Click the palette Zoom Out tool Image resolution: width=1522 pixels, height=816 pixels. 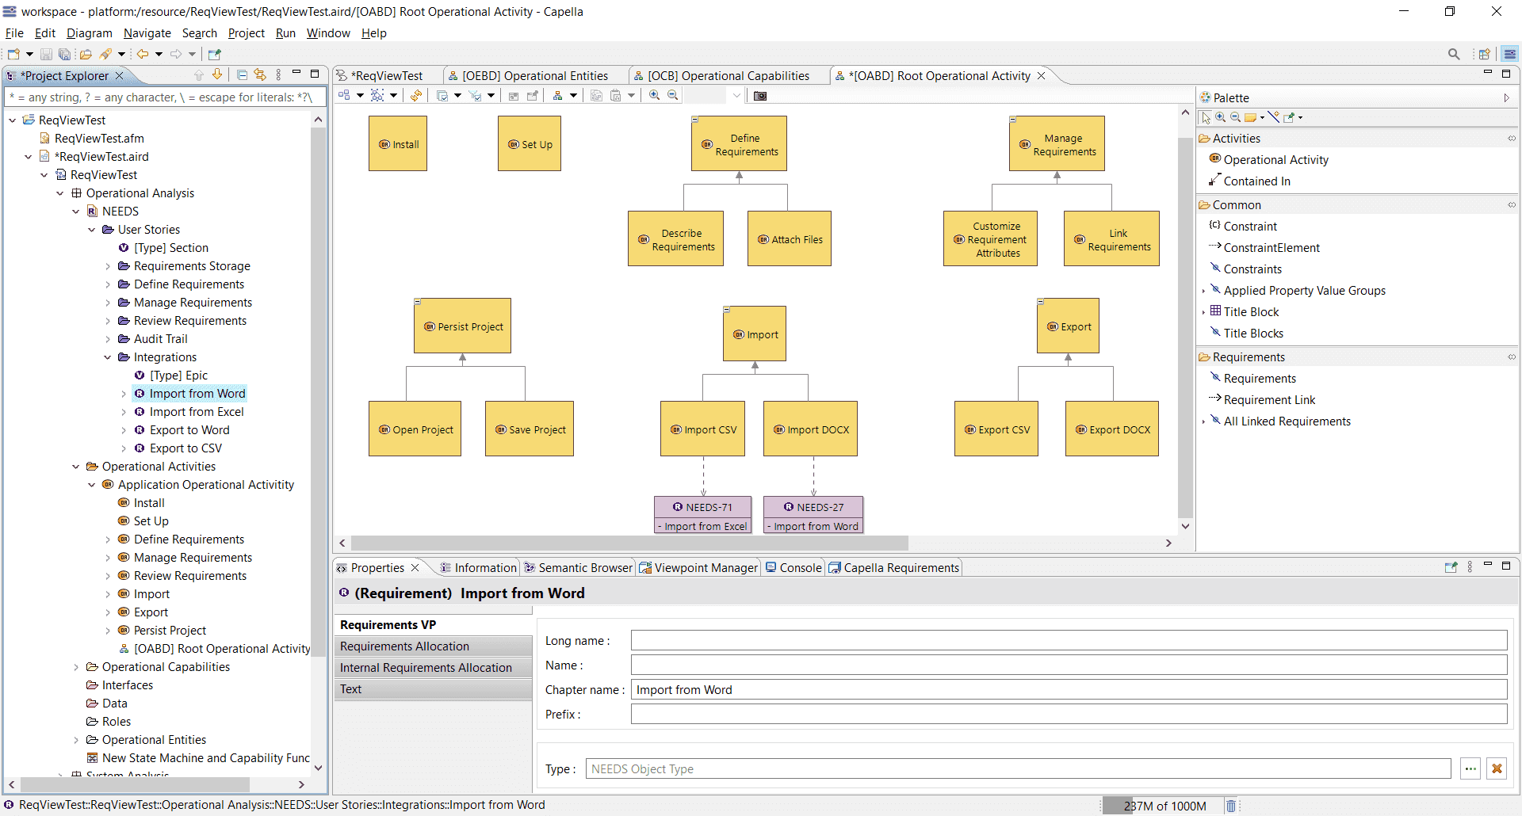coord(1235,117)
